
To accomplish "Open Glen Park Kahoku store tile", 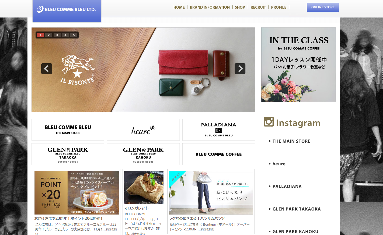I will 143,154.
